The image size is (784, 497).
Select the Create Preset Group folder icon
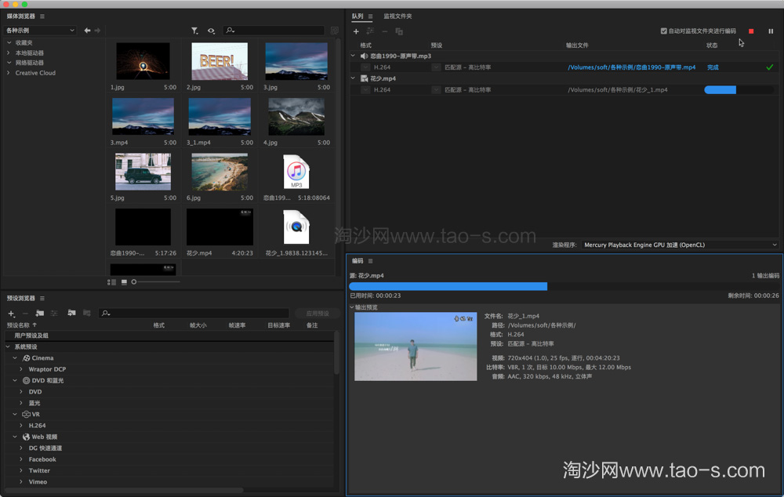tap(39, 313)
